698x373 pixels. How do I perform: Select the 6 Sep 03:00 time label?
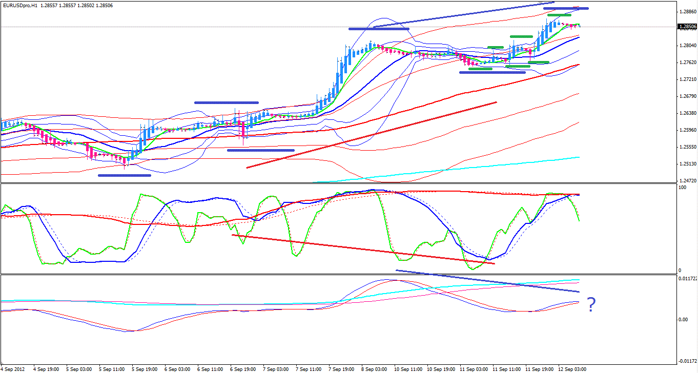(x=177, y=369)
